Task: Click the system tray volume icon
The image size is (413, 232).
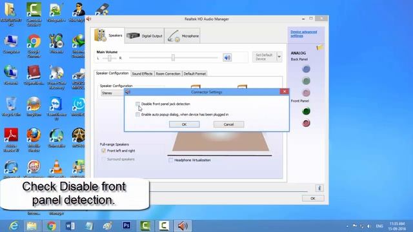Action: point(369,226)
